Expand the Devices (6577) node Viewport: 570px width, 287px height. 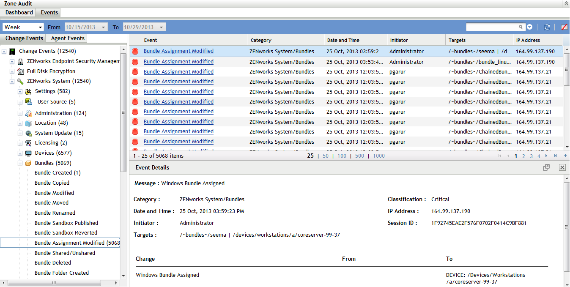(20, 153)
